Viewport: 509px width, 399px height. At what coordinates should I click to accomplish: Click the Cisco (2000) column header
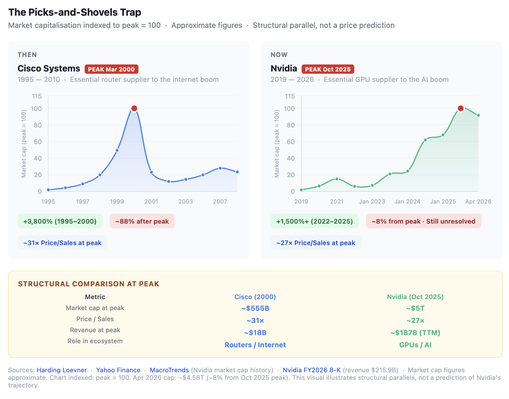coord(255,297)
